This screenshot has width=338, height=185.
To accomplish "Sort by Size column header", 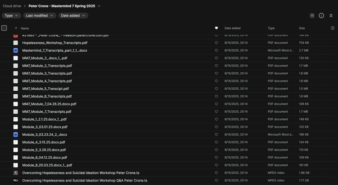I will tap(302, 28).
